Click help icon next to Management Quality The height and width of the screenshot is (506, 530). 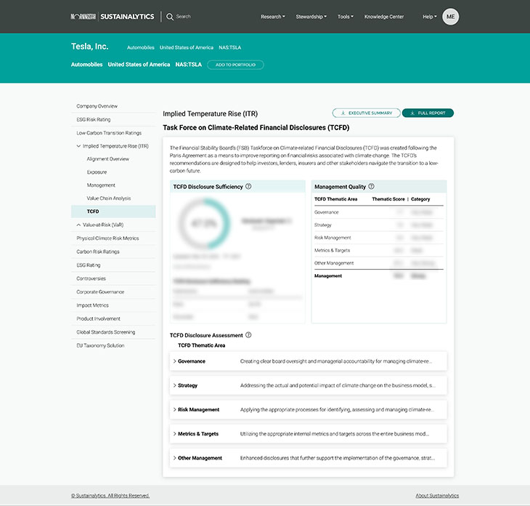tap(371, 187)
